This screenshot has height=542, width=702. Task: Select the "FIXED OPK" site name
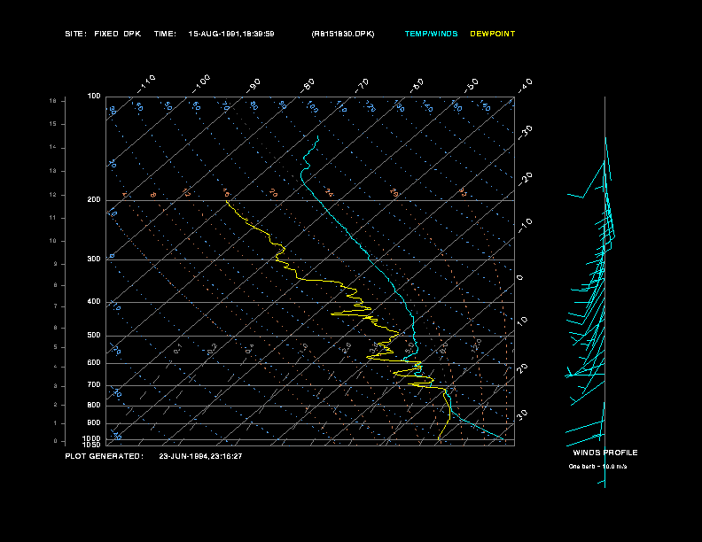(x=117, y=34)
